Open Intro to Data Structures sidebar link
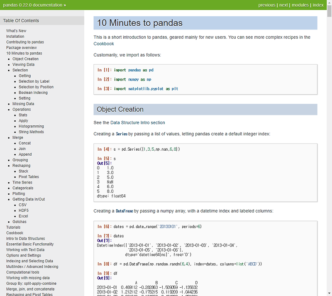The height and width of the screenshot is (296, 332). [x=25, y=239]
